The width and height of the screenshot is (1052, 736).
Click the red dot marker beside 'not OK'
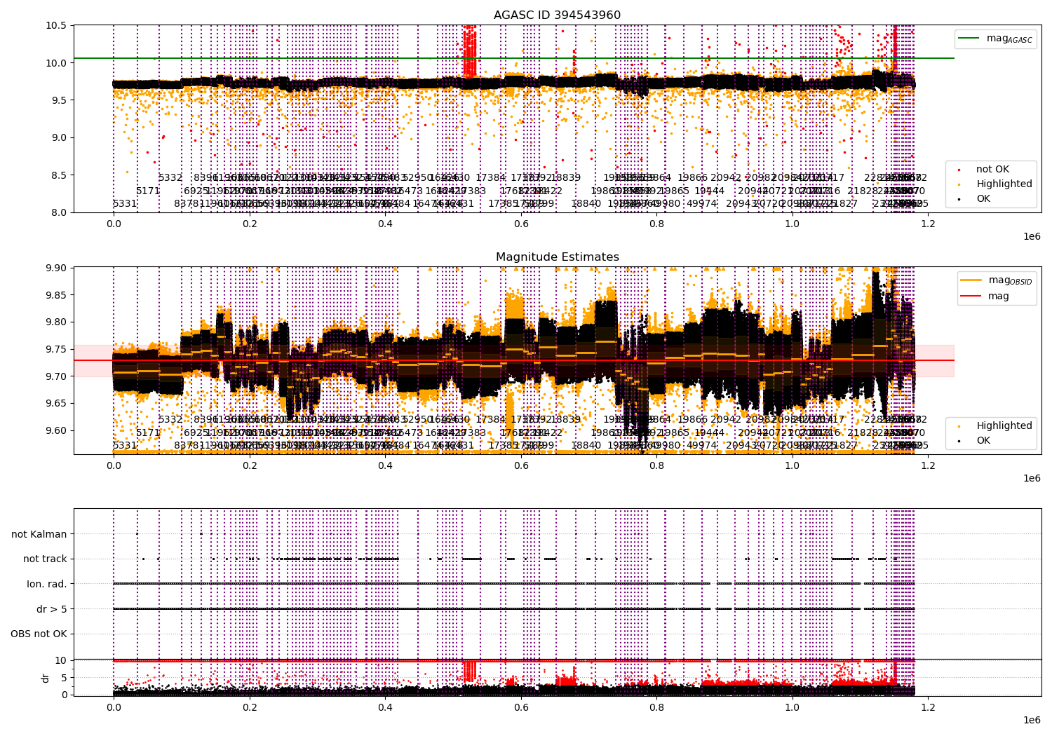pyautogui.click(x=959, y=170)
